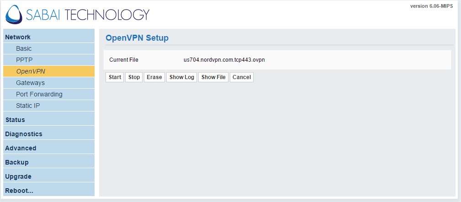Image resolution: width=461 pixels, height=202 pixels.
Task: Open the Gateways page
Action: pos(30,83)
